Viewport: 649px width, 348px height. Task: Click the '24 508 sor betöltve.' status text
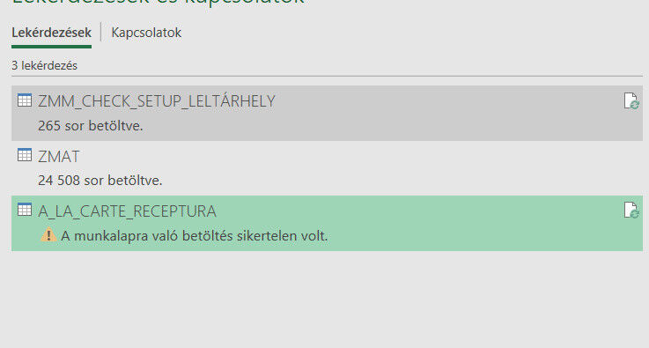[100, 181]
